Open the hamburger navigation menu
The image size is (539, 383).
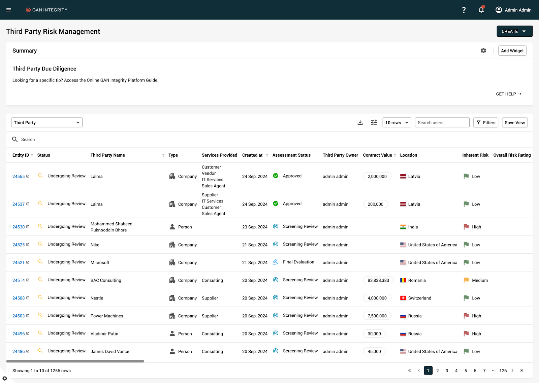click(9, 10)
